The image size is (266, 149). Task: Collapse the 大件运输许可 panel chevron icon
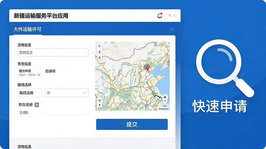(x=172, y=29)
